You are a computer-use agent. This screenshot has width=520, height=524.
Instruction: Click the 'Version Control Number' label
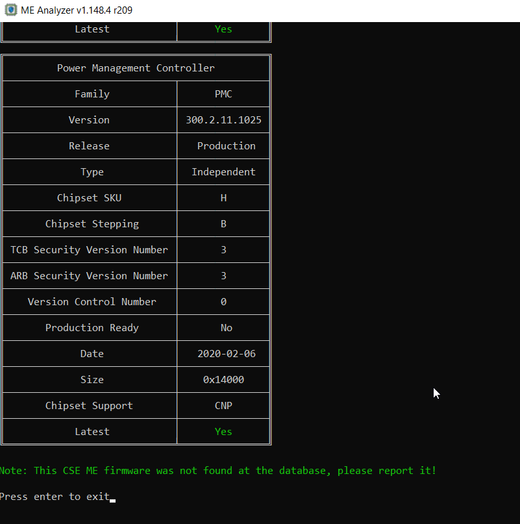point(92,302)
